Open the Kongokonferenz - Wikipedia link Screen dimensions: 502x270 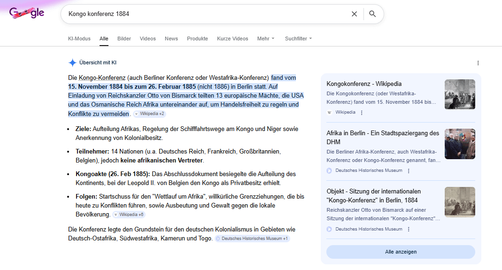[364, 84]
